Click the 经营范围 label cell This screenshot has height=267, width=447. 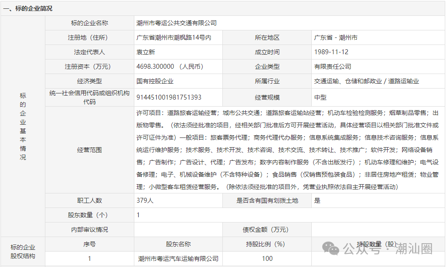click(x=89, y=150)
